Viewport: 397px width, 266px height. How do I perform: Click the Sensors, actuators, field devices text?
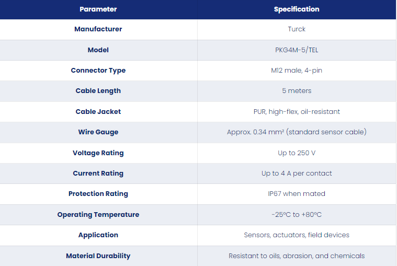point(297,235)
